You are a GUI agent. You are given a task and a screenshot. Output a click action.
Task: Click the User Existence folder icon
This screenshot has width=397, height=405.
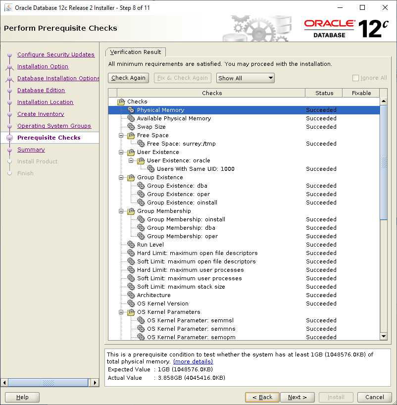[131, 152]
